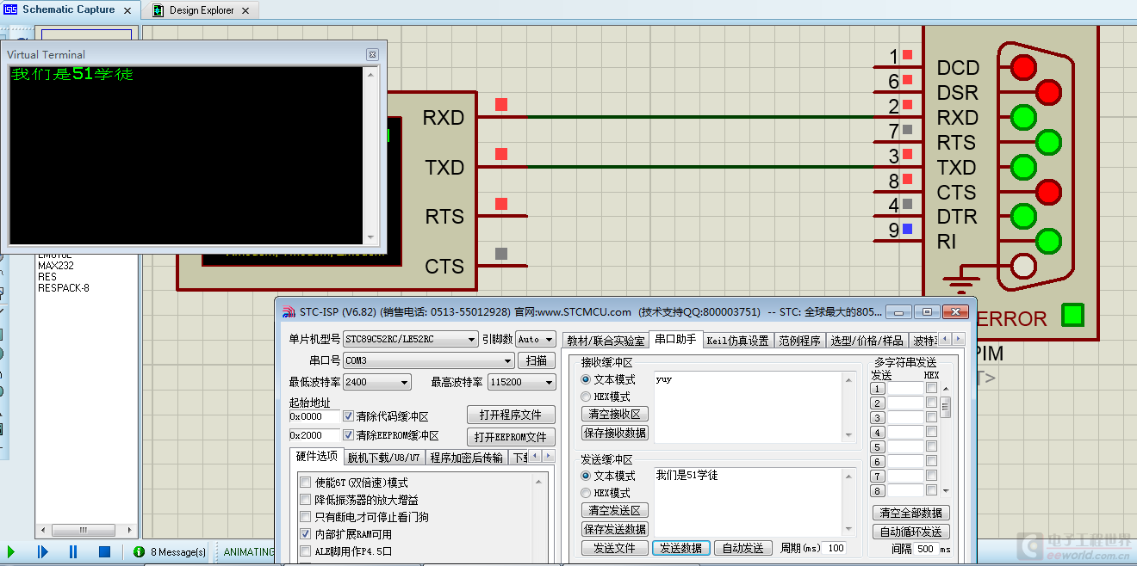Open the 8 Message(s) info icon
Viewport: 1137px width, 566px height.
(139, 552)
